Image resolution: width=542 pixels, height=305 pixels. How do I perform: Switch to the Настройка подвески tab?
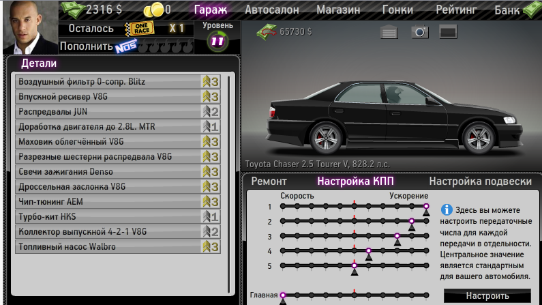tap(481, 181)
